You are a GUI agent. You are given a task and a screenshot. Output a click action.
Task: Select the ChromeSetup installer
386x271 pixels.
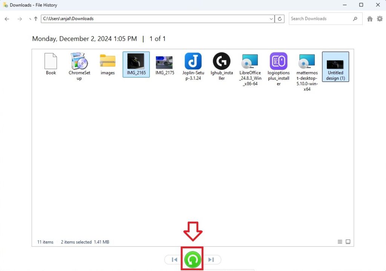(x=79, y=66)
